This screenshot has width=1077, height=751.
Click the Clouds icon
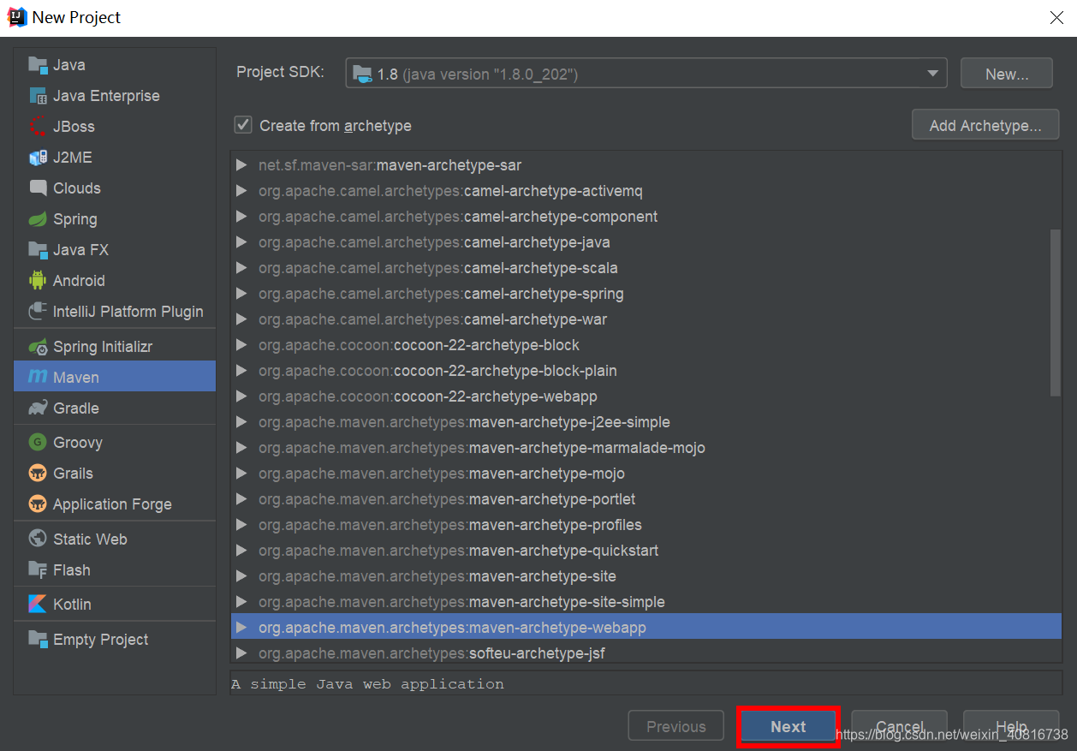(x=38, y=188)
